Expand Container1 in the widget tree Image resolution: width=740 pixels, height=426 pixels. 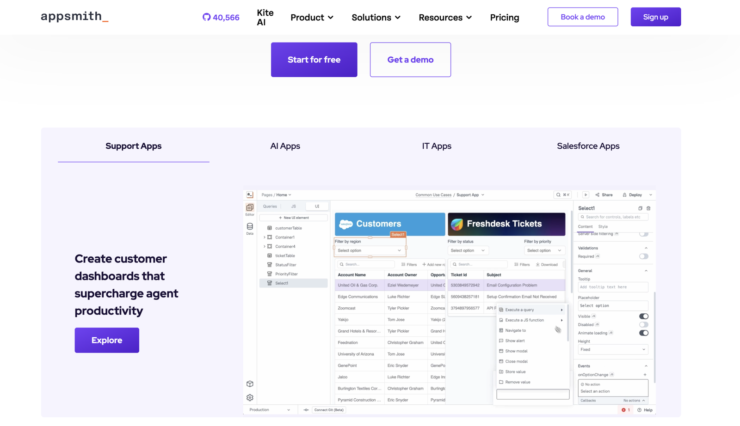pyautogui.click(x=265, y=237)
